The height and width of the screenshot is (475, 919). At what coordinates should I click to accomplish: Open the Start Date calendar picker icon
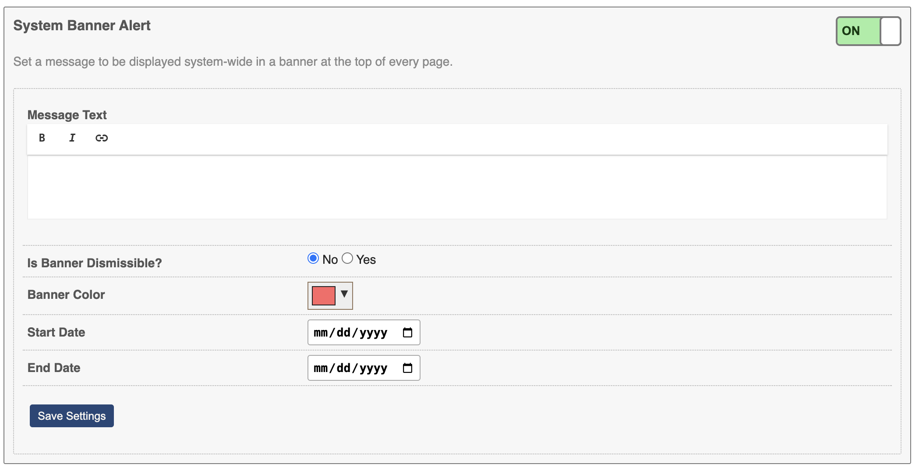pos(407,333)
